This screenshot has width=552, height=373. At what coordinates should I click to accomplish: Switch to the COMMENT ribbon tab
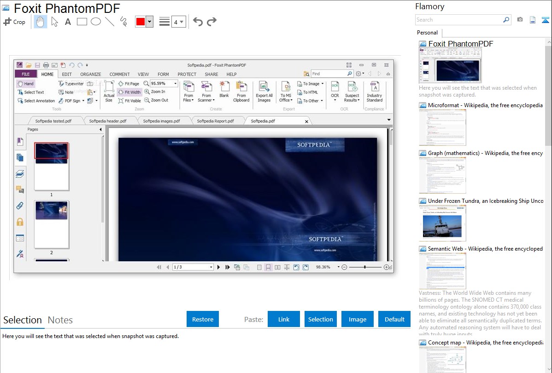(120, 74)
